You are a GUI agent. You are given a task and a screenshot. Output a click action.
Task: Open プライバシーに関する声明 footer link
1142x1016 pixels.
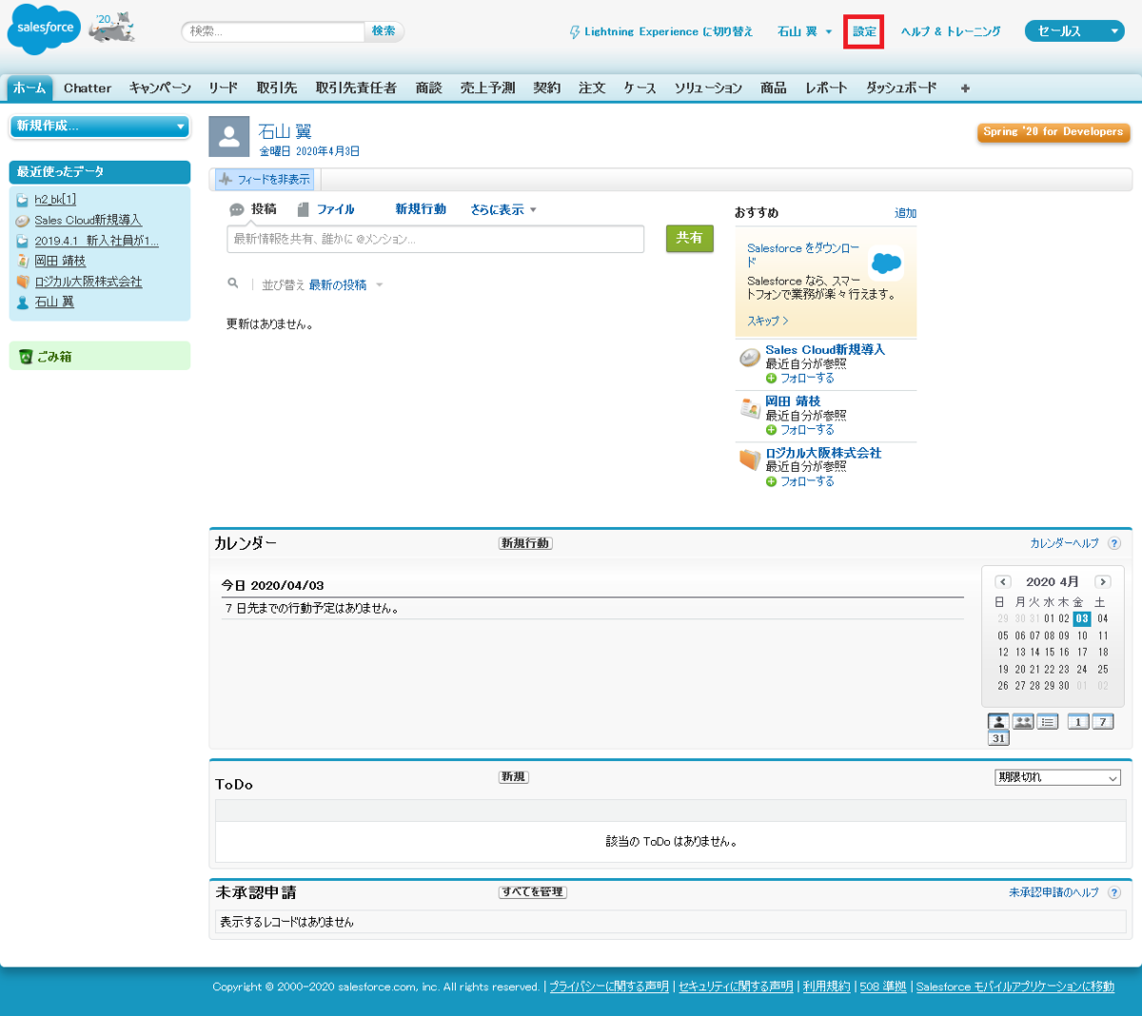[609, 987]
